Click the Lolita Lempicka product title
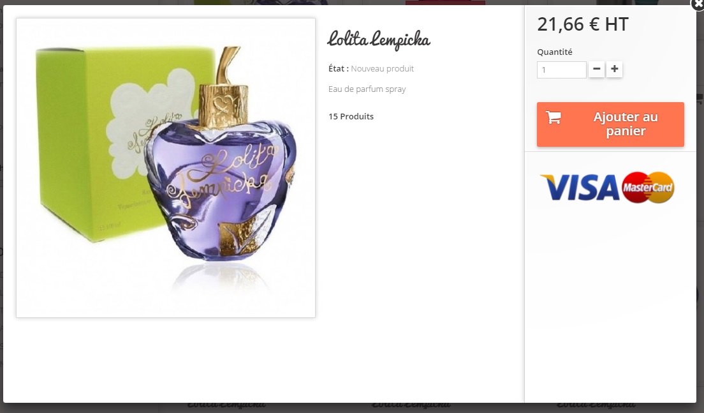The image size is (704, 413). (379, 40)
